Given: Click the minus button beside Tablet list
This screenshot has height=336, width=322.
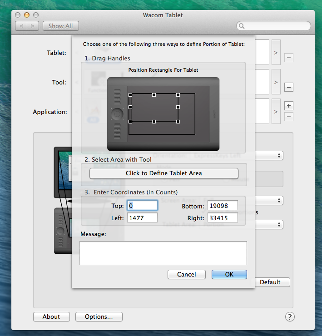Looking at the screenshot, I should point(289,57).
